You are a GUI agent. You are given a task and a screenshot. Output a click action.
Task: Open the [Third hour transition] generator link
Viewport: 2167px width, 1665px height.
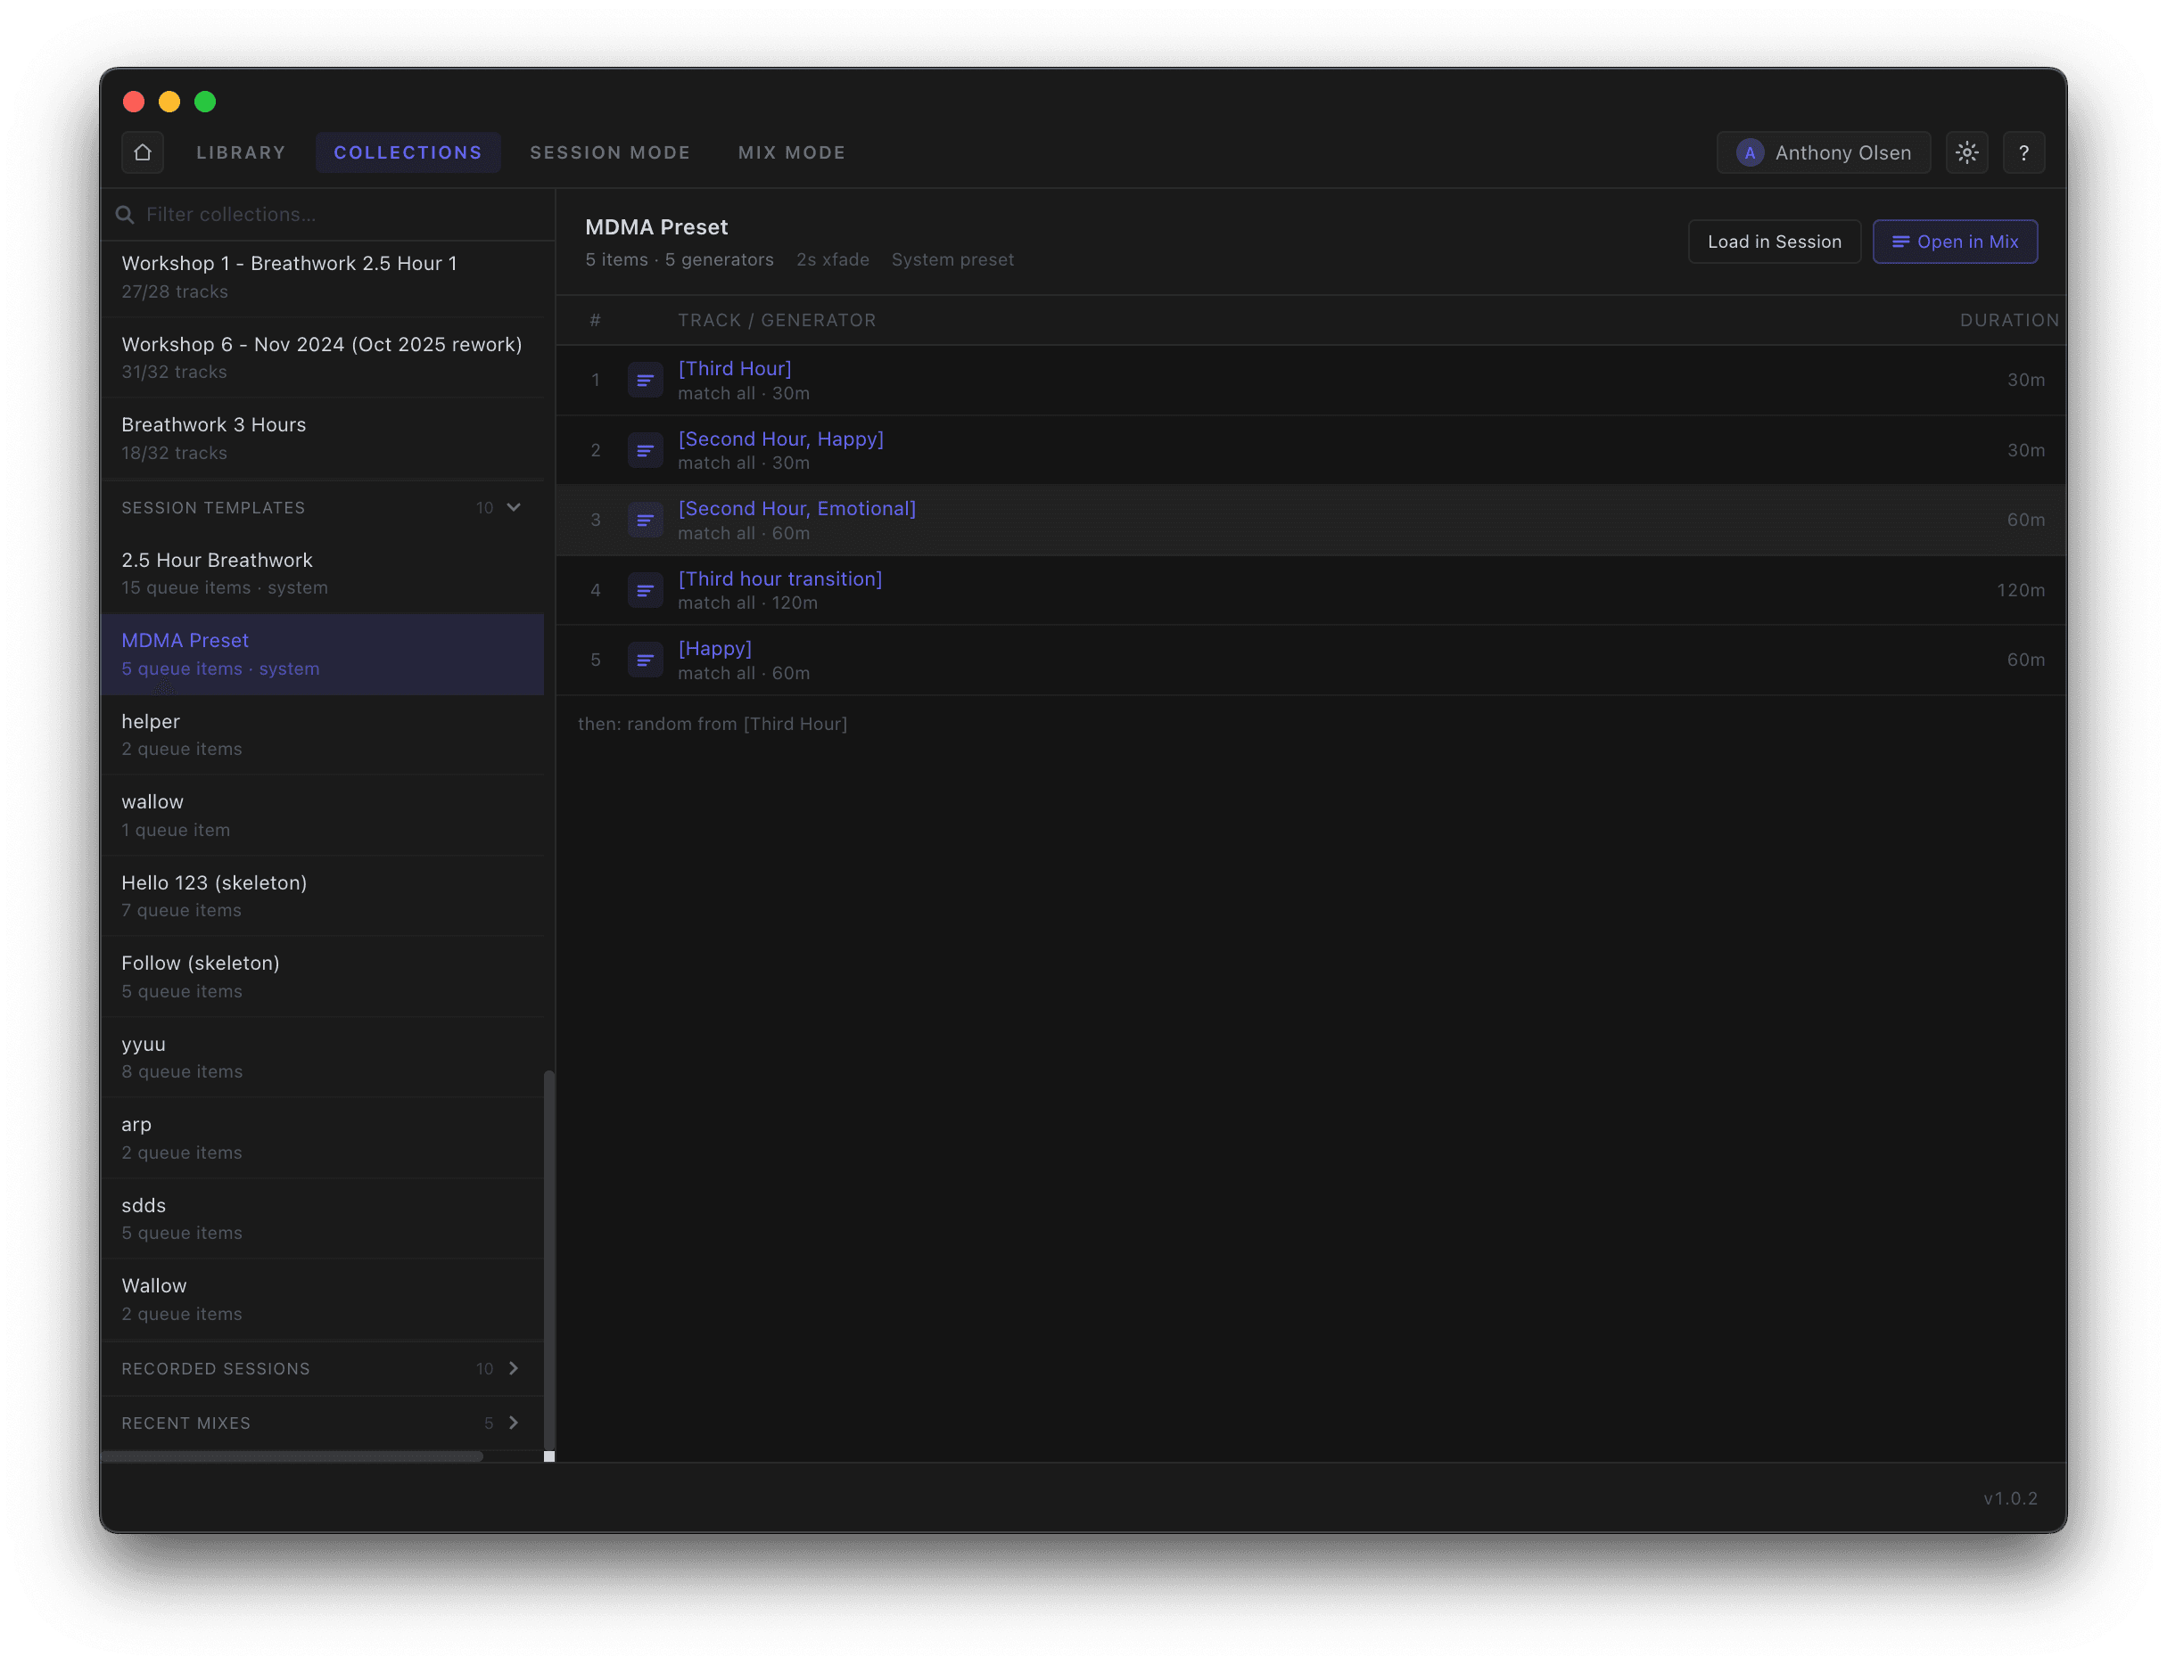pos(779,578)
